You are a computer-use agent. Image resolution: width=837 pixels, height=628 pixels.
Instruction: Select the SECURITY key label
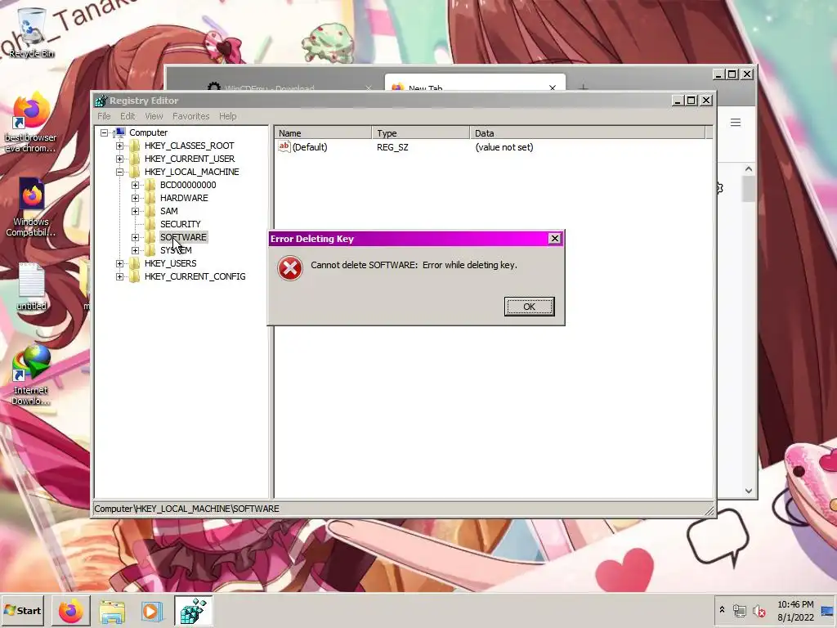point(181,224)
